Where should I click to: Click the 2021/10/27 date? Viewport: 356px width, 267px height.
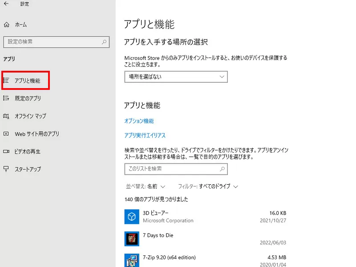[273, 220]
